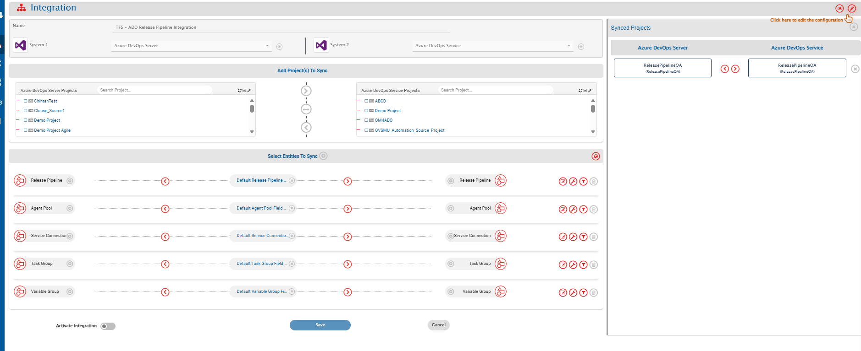Toggle the Activate Integration switch
Image resolution: width=861 pixels, height=351 pixels.
pyautogui.click(x=108, y=326)
